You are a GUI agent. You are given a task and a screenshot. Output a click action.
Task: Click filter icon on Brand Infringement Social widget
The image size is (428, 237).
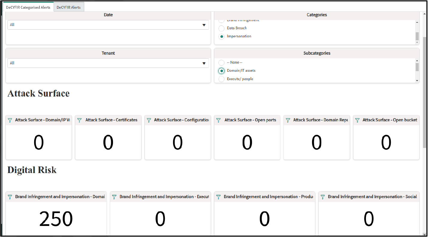322,197
